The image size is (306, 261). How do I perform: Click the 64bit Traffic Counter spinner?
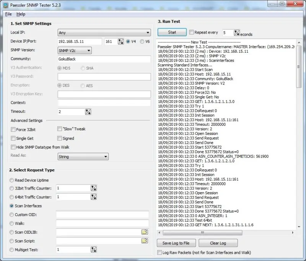pyautogui.click(x=93, y=197)
